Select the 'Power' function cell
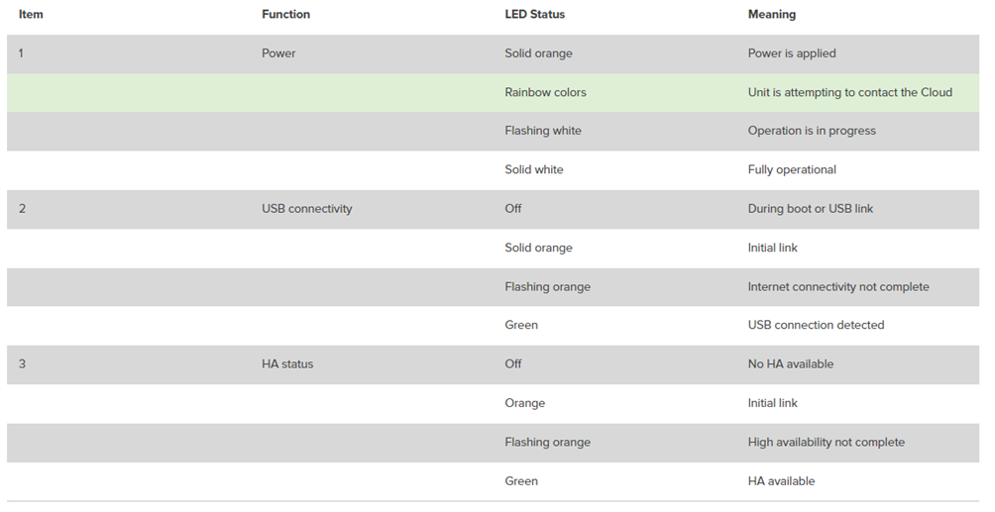Screen dimensions: 995x512 coord(278,53)
